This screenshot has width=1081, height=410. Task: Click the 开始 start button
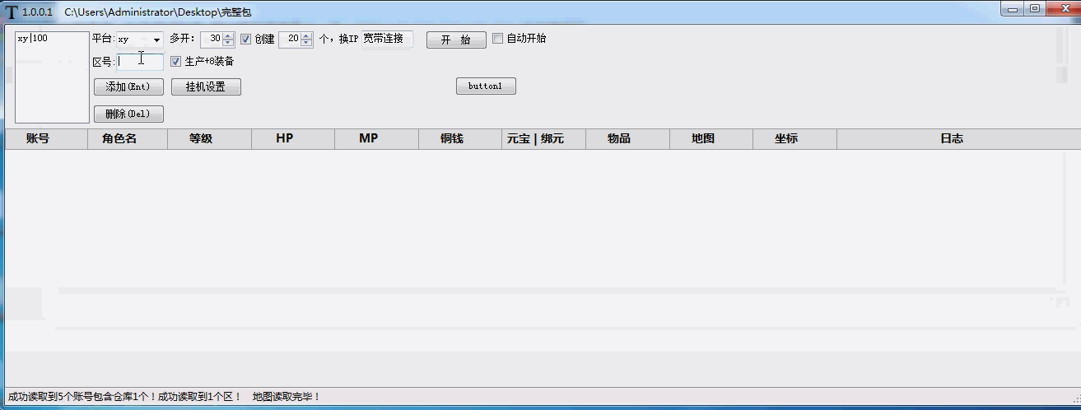click(456, 40)
